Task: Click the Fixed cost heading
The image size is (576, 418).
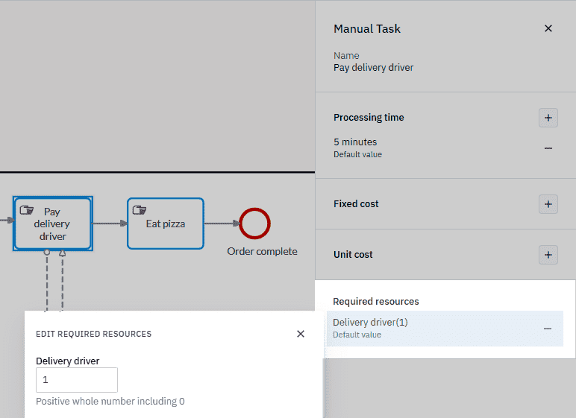Action: click(x=356, y=204)
